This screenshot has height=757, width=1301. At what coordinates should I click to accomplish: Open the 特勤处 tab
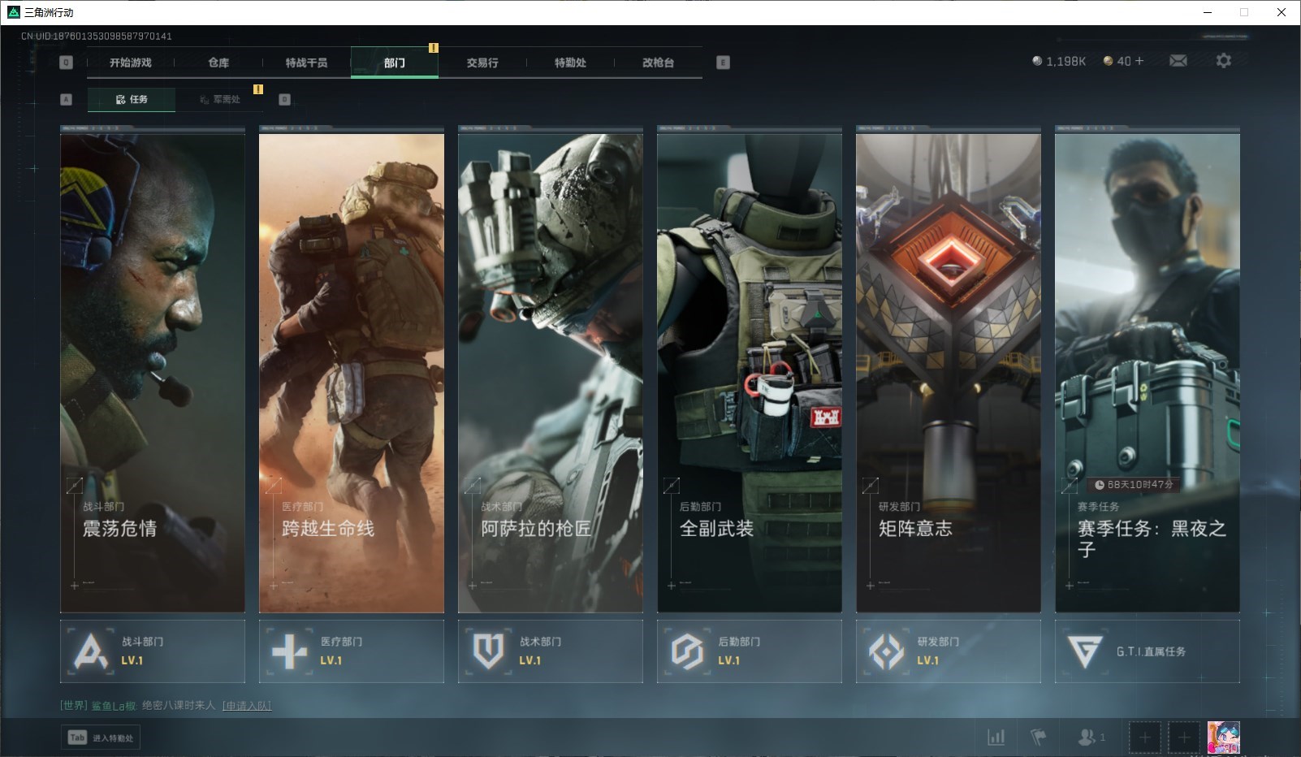point(570,63)
